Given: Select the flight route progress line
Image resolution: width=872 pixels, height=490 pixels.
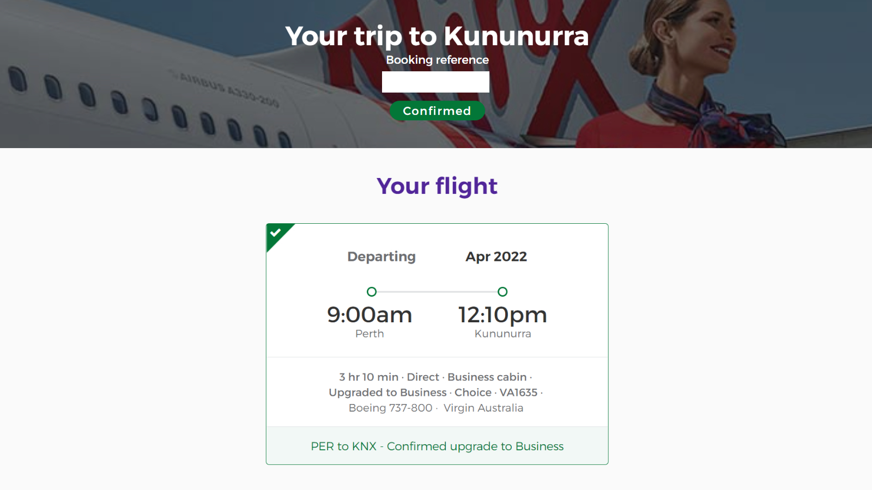Looking at the screenshot, I should click(x=437, y=292).
